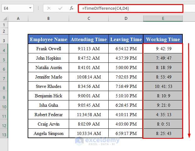195x151 pixels.
Task: Click the formula bar with the TimeDifference formula
Action: pyautogui.click(x=131, y=8)
